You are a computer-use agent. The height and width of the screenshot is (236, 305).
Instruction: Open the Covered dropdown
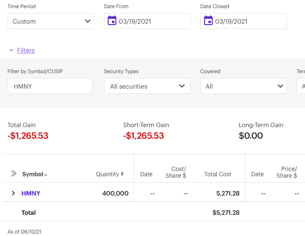click(x=243, y=86)
